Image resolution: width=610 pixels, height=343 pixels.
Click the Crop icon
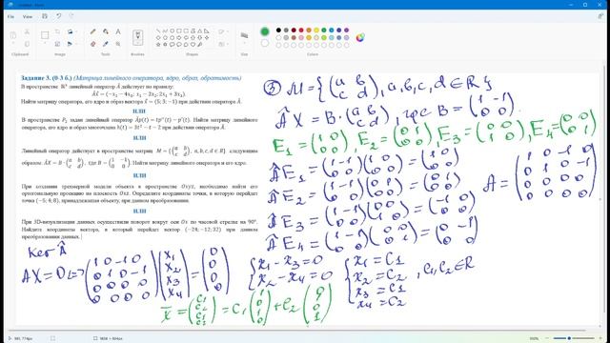(57, 31)
